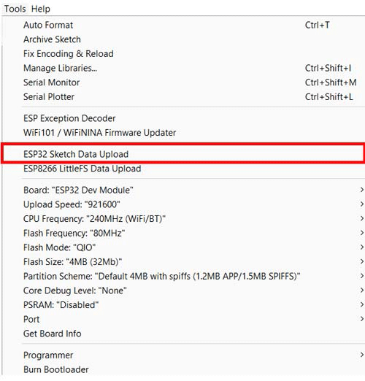Viewport: 365px width, 381px height.
Task: Expand the Board "ESP32 Dev Module" submenu
Action: [x=183, y=190]
